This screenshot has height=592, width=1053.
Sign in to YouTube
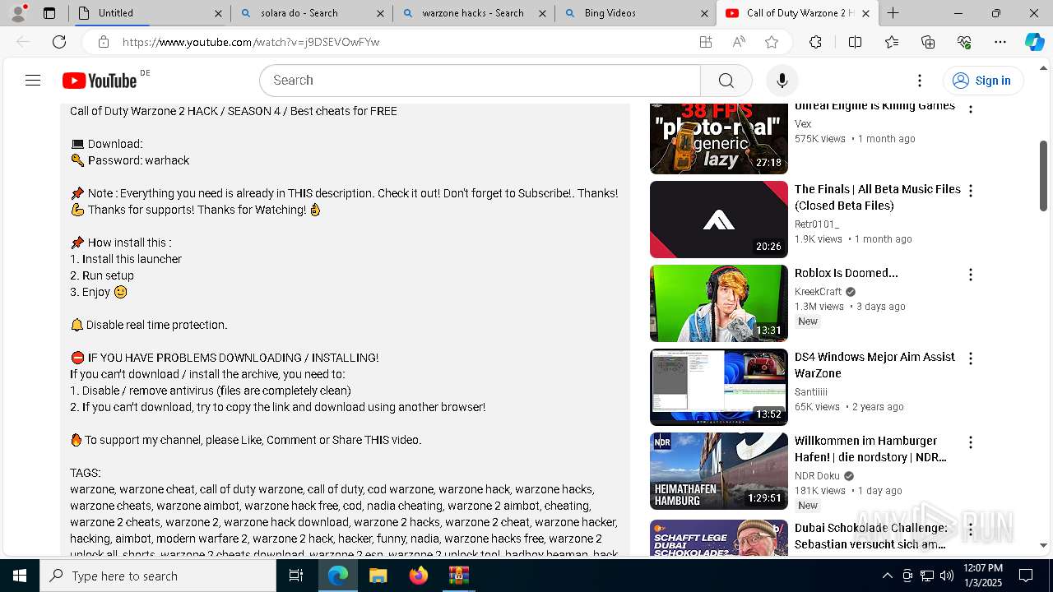tap(982, 80)
